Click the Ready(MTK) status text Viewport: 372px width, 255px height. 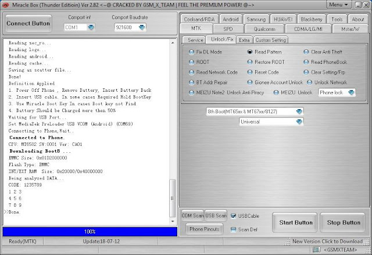(23, 242)
